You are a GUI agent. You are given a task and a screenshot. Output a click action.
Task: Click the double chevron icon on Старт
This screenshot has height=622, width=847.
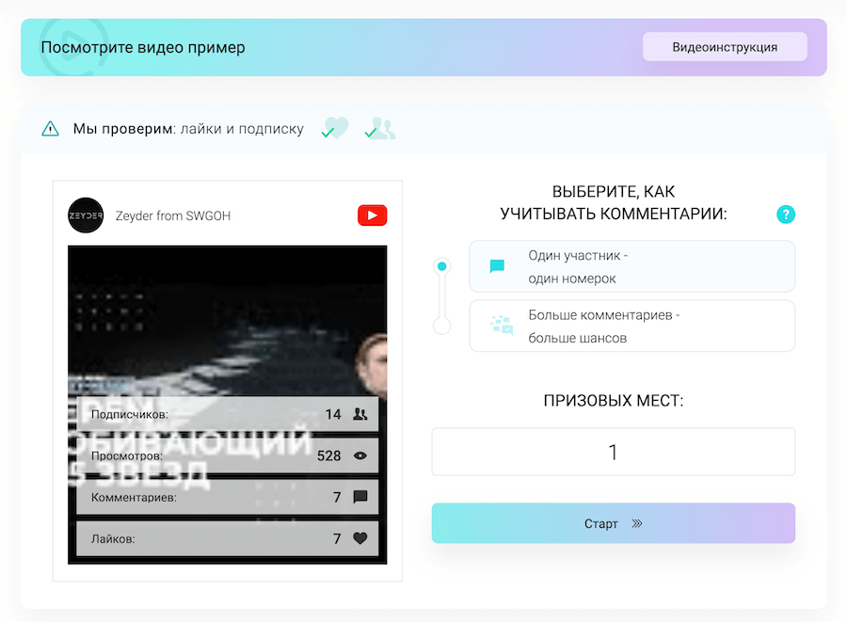(637, 523)
